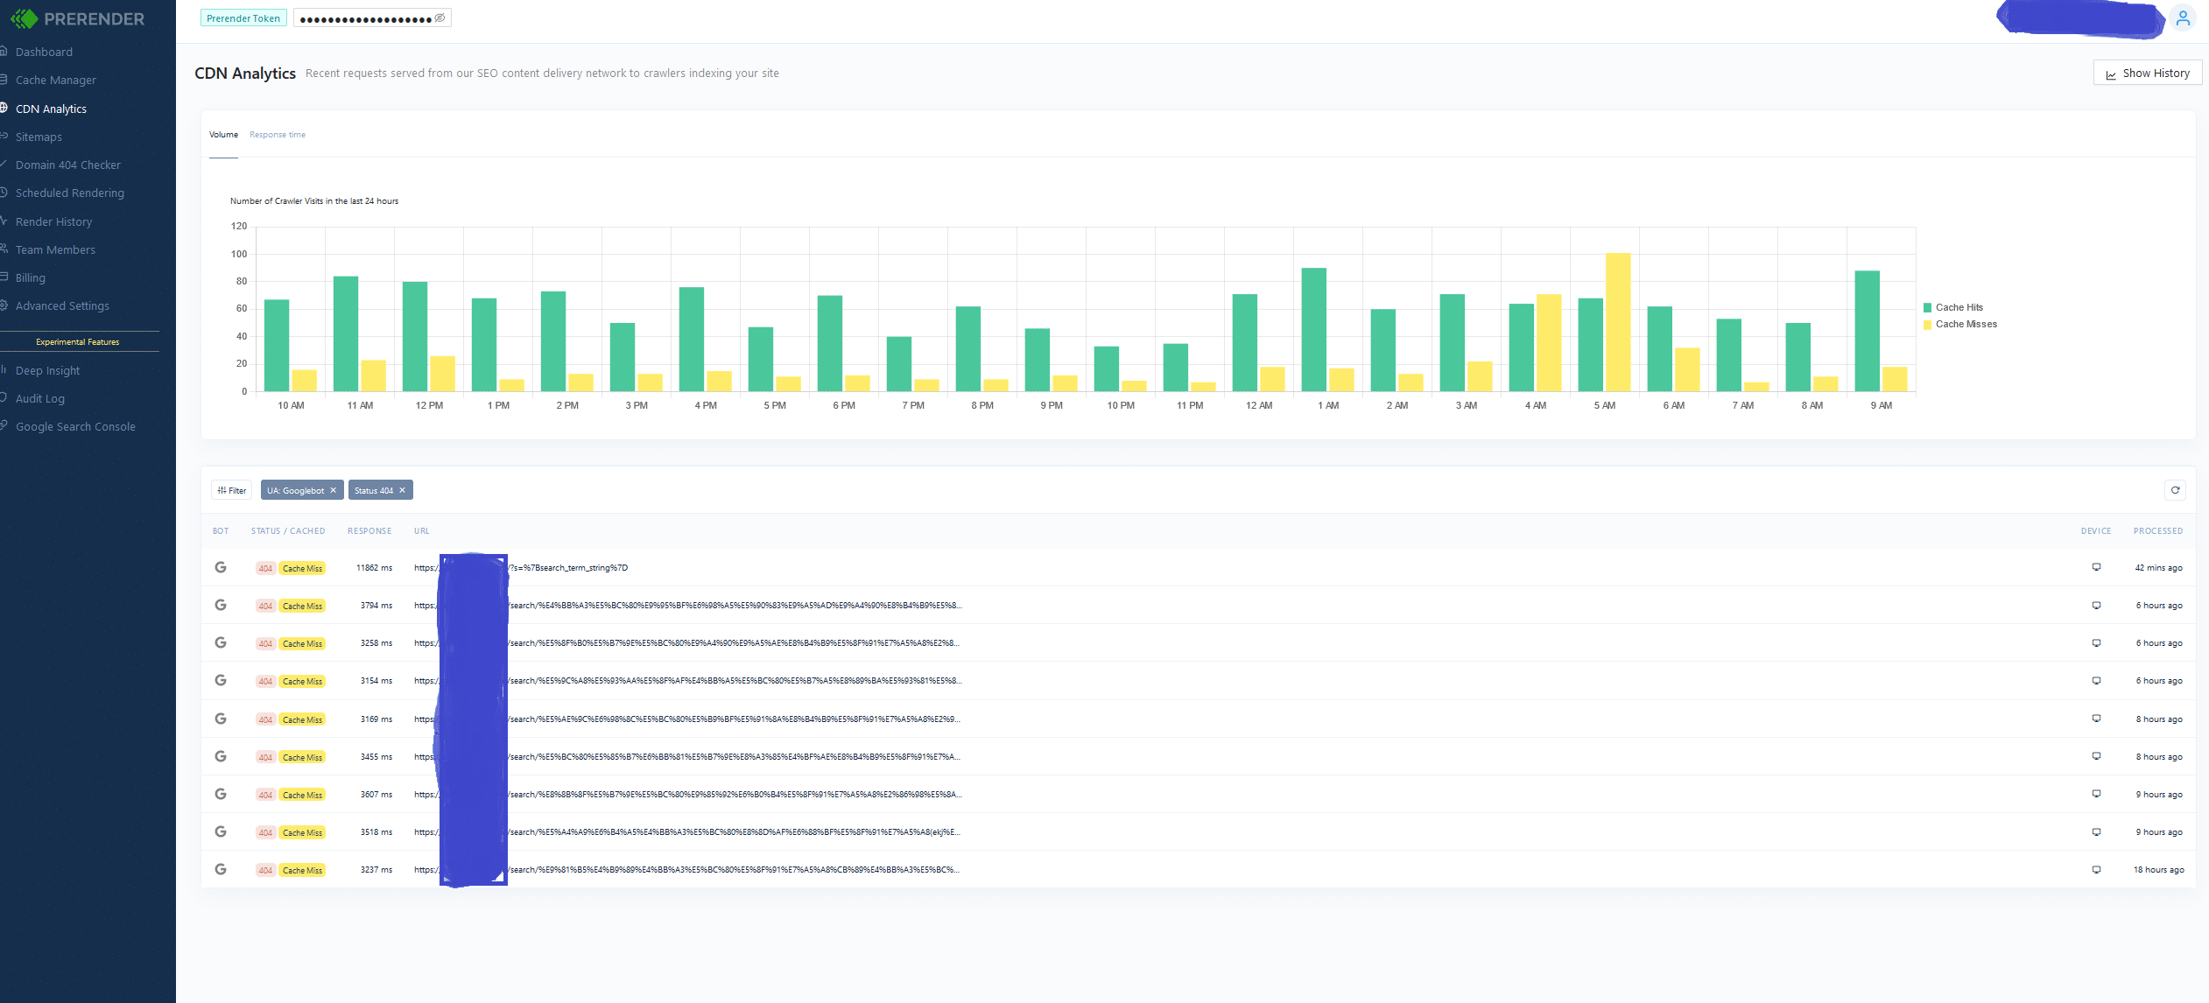Open Billing page

(31, 277)
